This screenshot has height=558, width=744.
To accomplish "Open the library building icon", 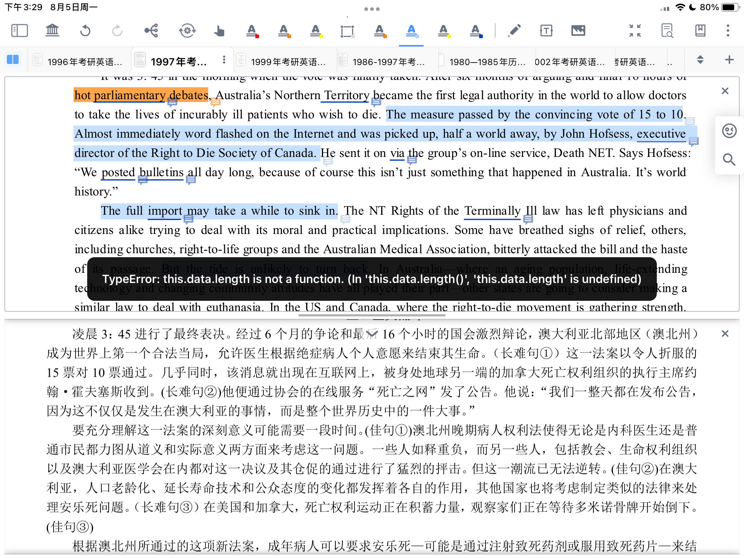I will pos(52,31).
